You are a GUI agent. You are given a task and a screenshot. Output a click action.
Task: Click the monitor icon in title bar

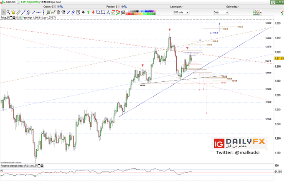[273, 2]
